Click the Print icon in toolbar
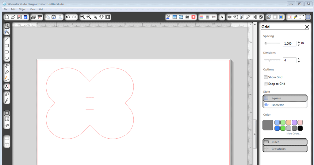314x165 pixels. [33, 17]
